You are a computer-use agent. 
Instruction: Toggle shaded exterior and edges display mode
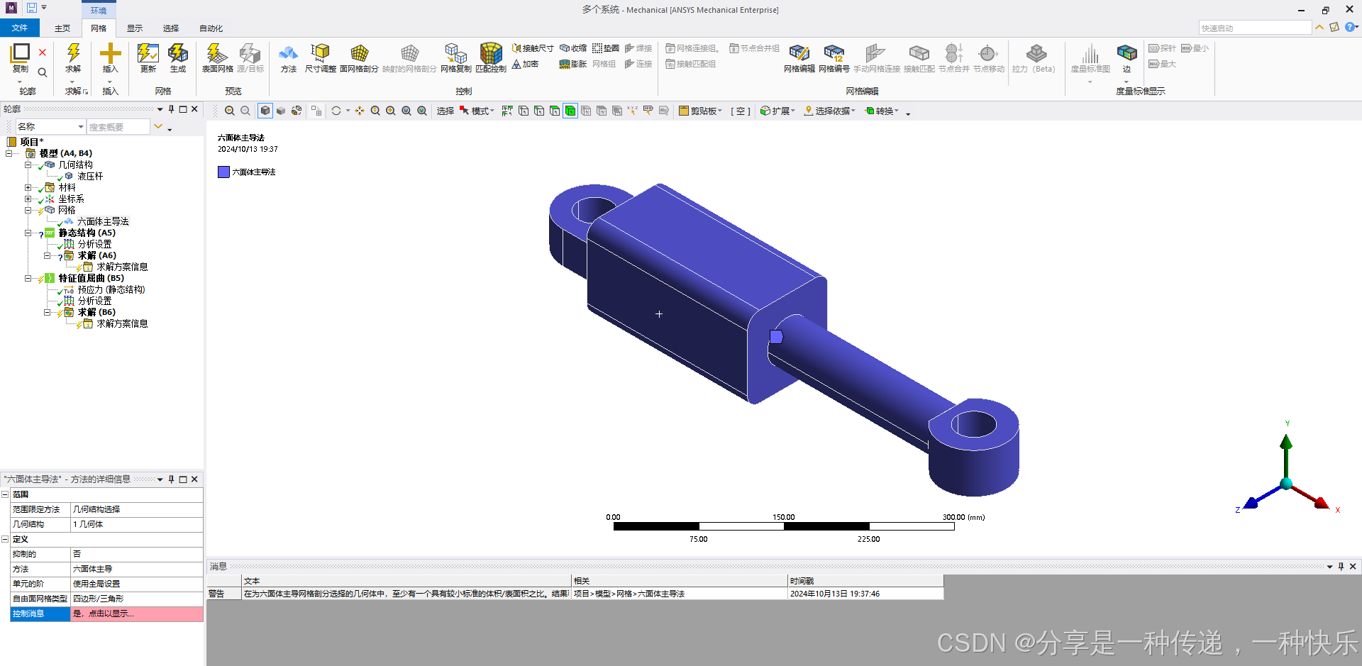point(265,111)
